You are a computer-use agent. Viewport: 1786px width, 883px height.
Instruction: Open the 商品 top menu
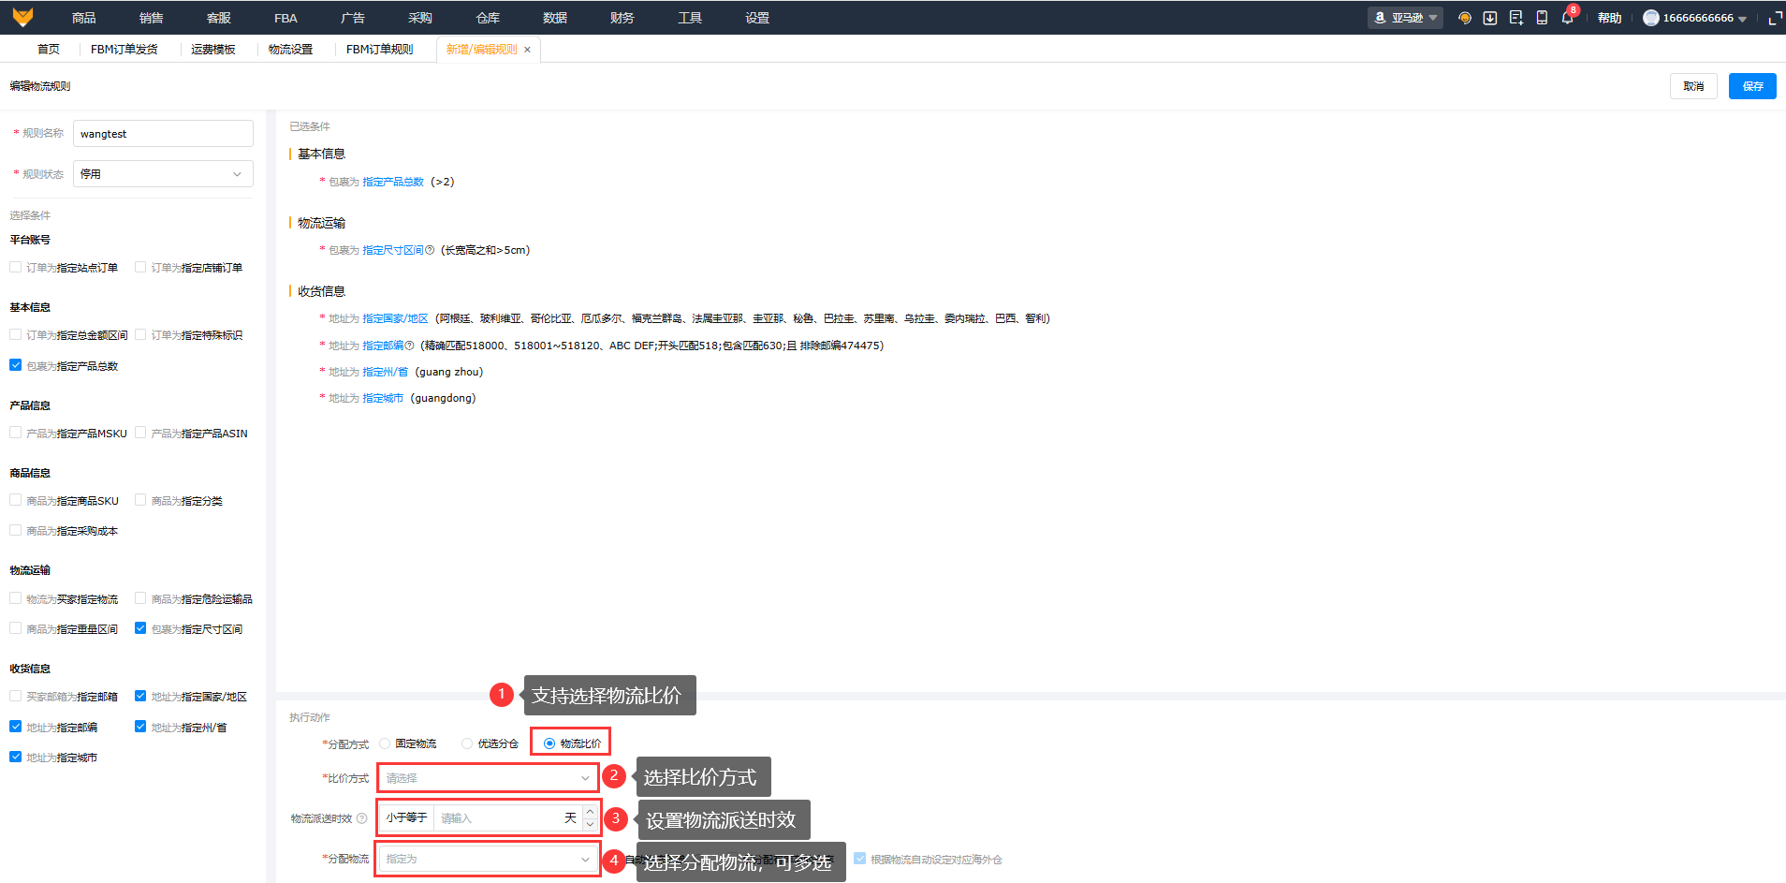click(x=84, y=18)
